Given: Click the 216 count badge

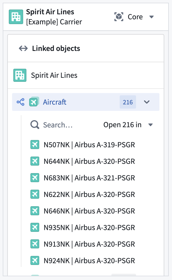Looking at the screenshot, I should [128, 102].
